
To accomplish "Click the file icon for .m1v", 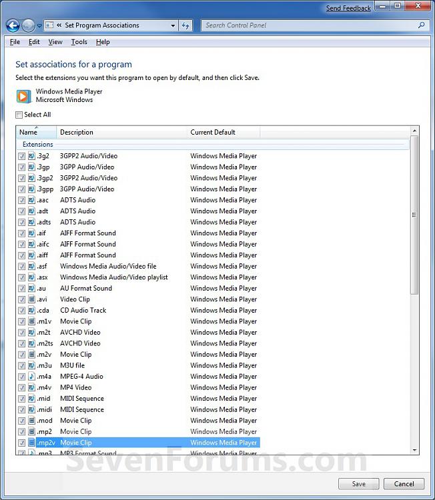I will click(31, 321).
